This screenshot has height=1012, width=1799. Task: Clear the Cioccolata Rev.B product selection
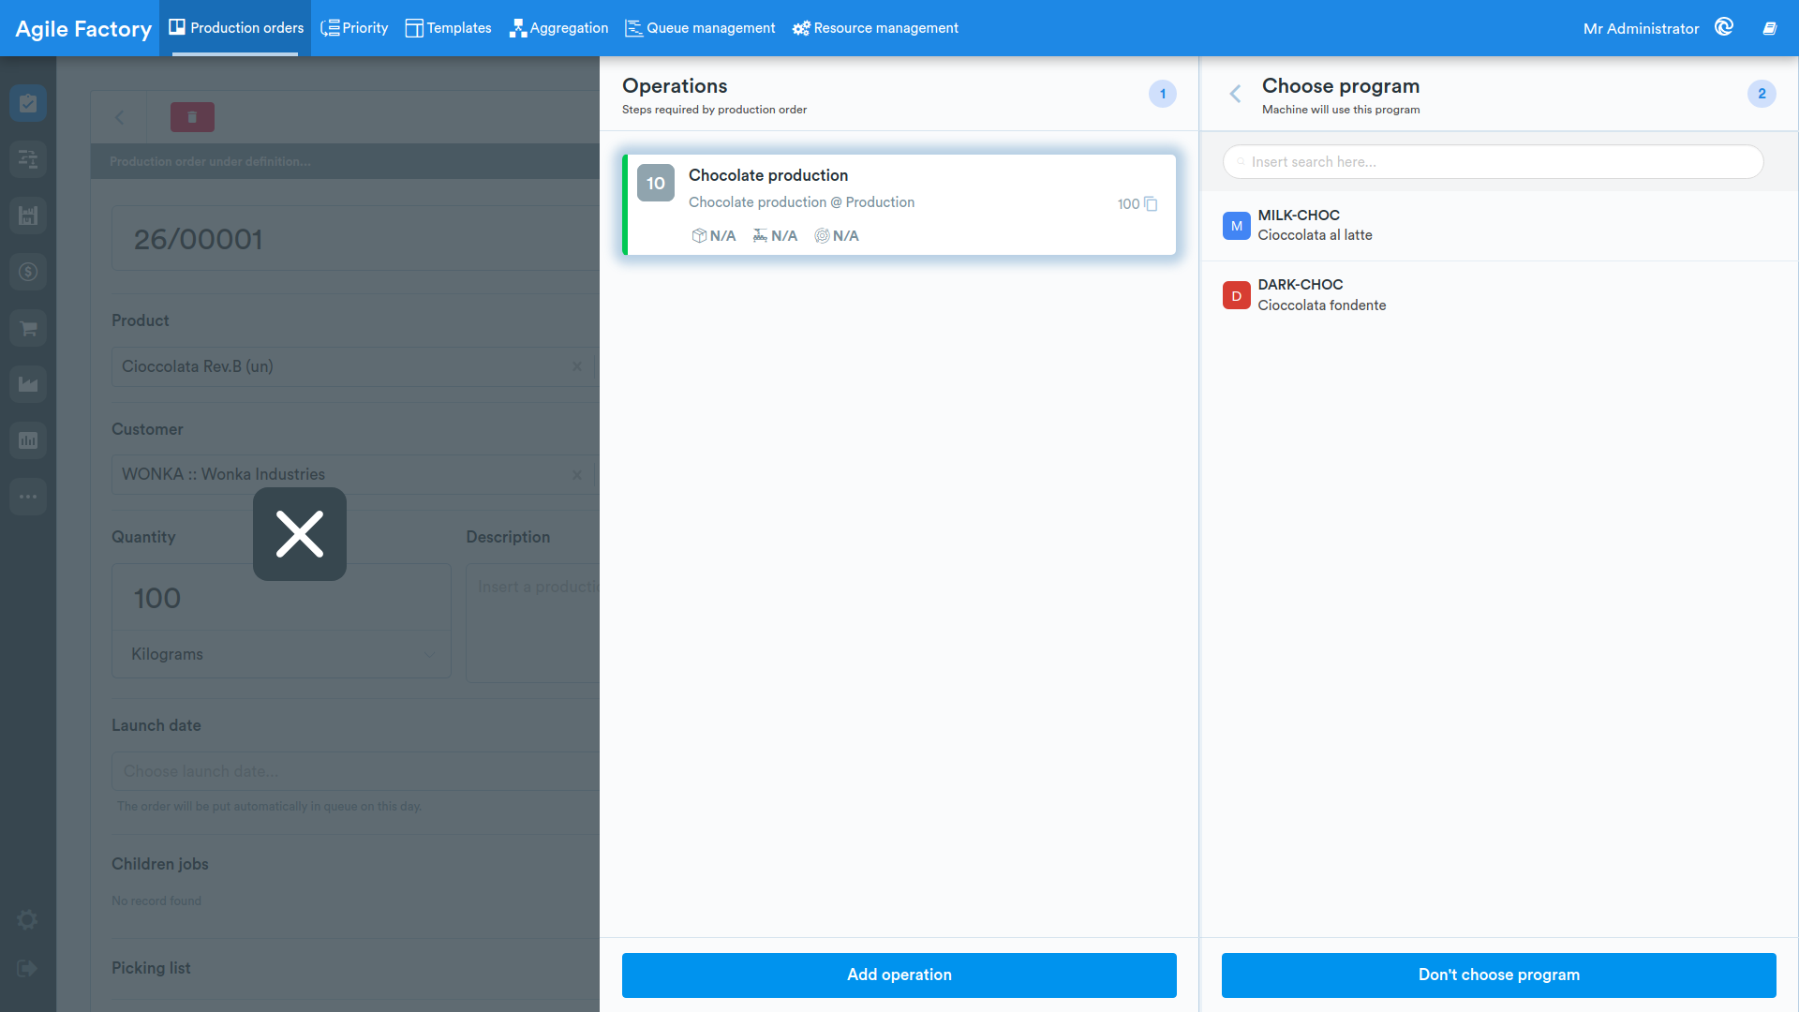point(577,366)
